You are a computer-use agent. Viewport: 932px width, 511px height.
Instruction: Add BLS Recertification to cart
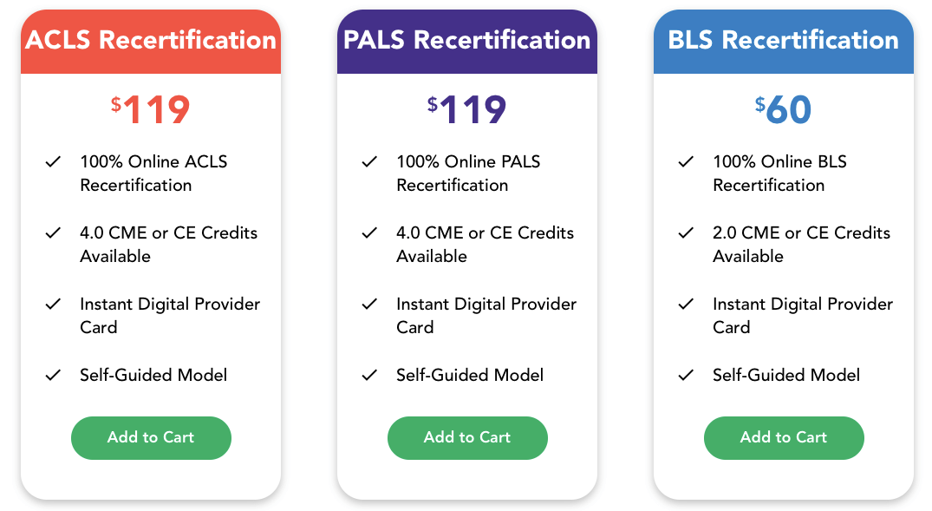click(784, 438)
